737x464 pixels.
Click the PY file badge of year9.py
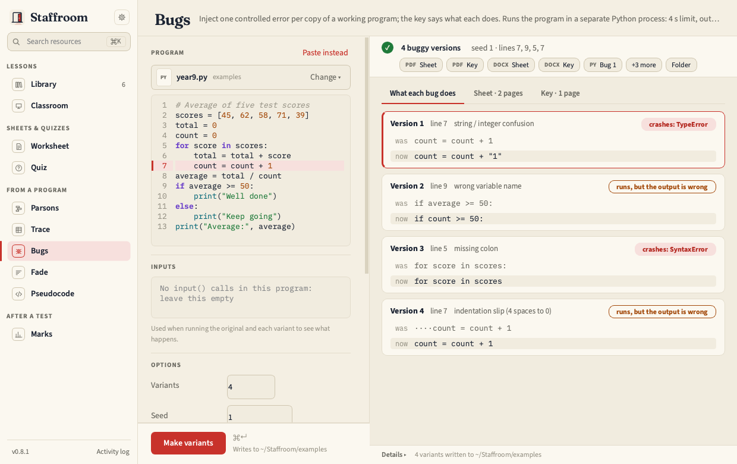[x=164, y=77]
